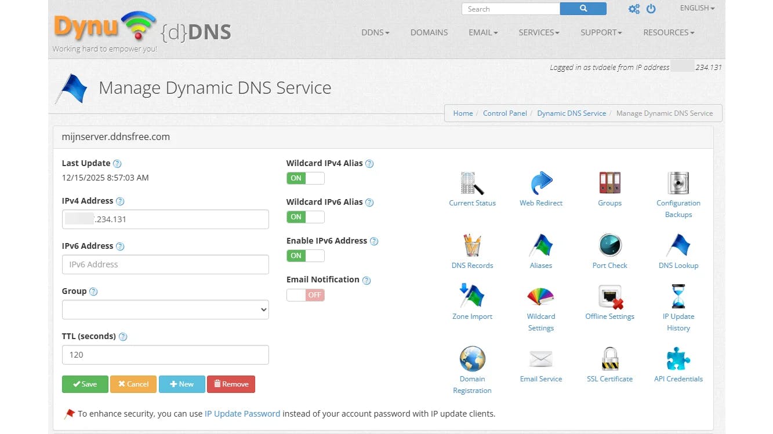Click the TTL (seconds) field
This screenshot has width=773, height=434.
[x=165, y=355]
